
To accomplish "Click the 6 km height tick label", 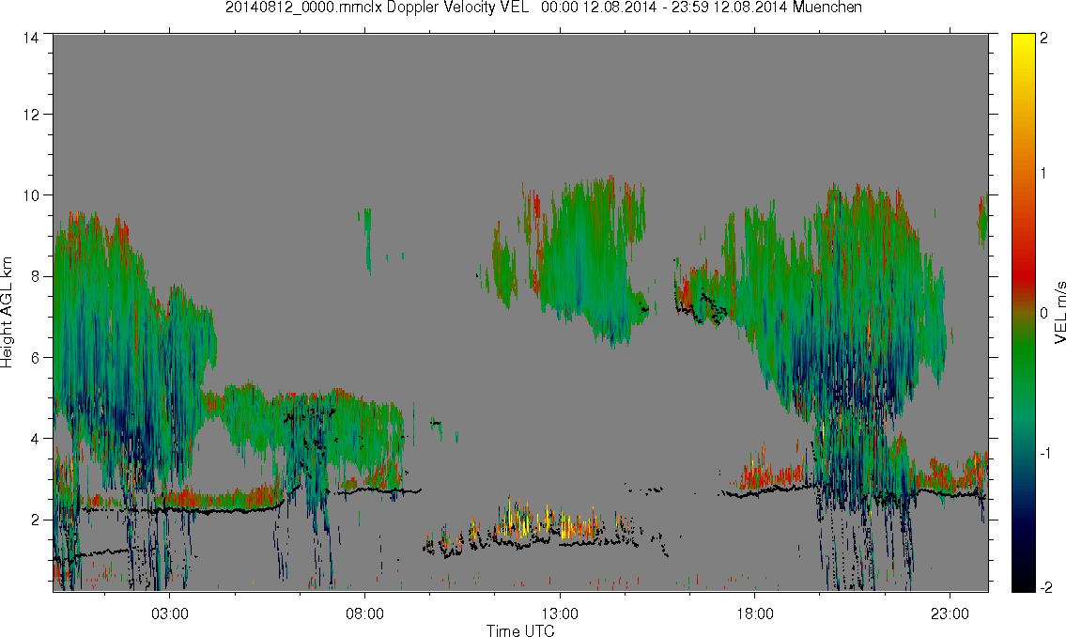I will pos(35,358).
